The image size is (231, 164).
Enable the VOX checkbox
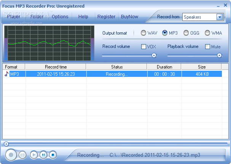tap(143, 46)
